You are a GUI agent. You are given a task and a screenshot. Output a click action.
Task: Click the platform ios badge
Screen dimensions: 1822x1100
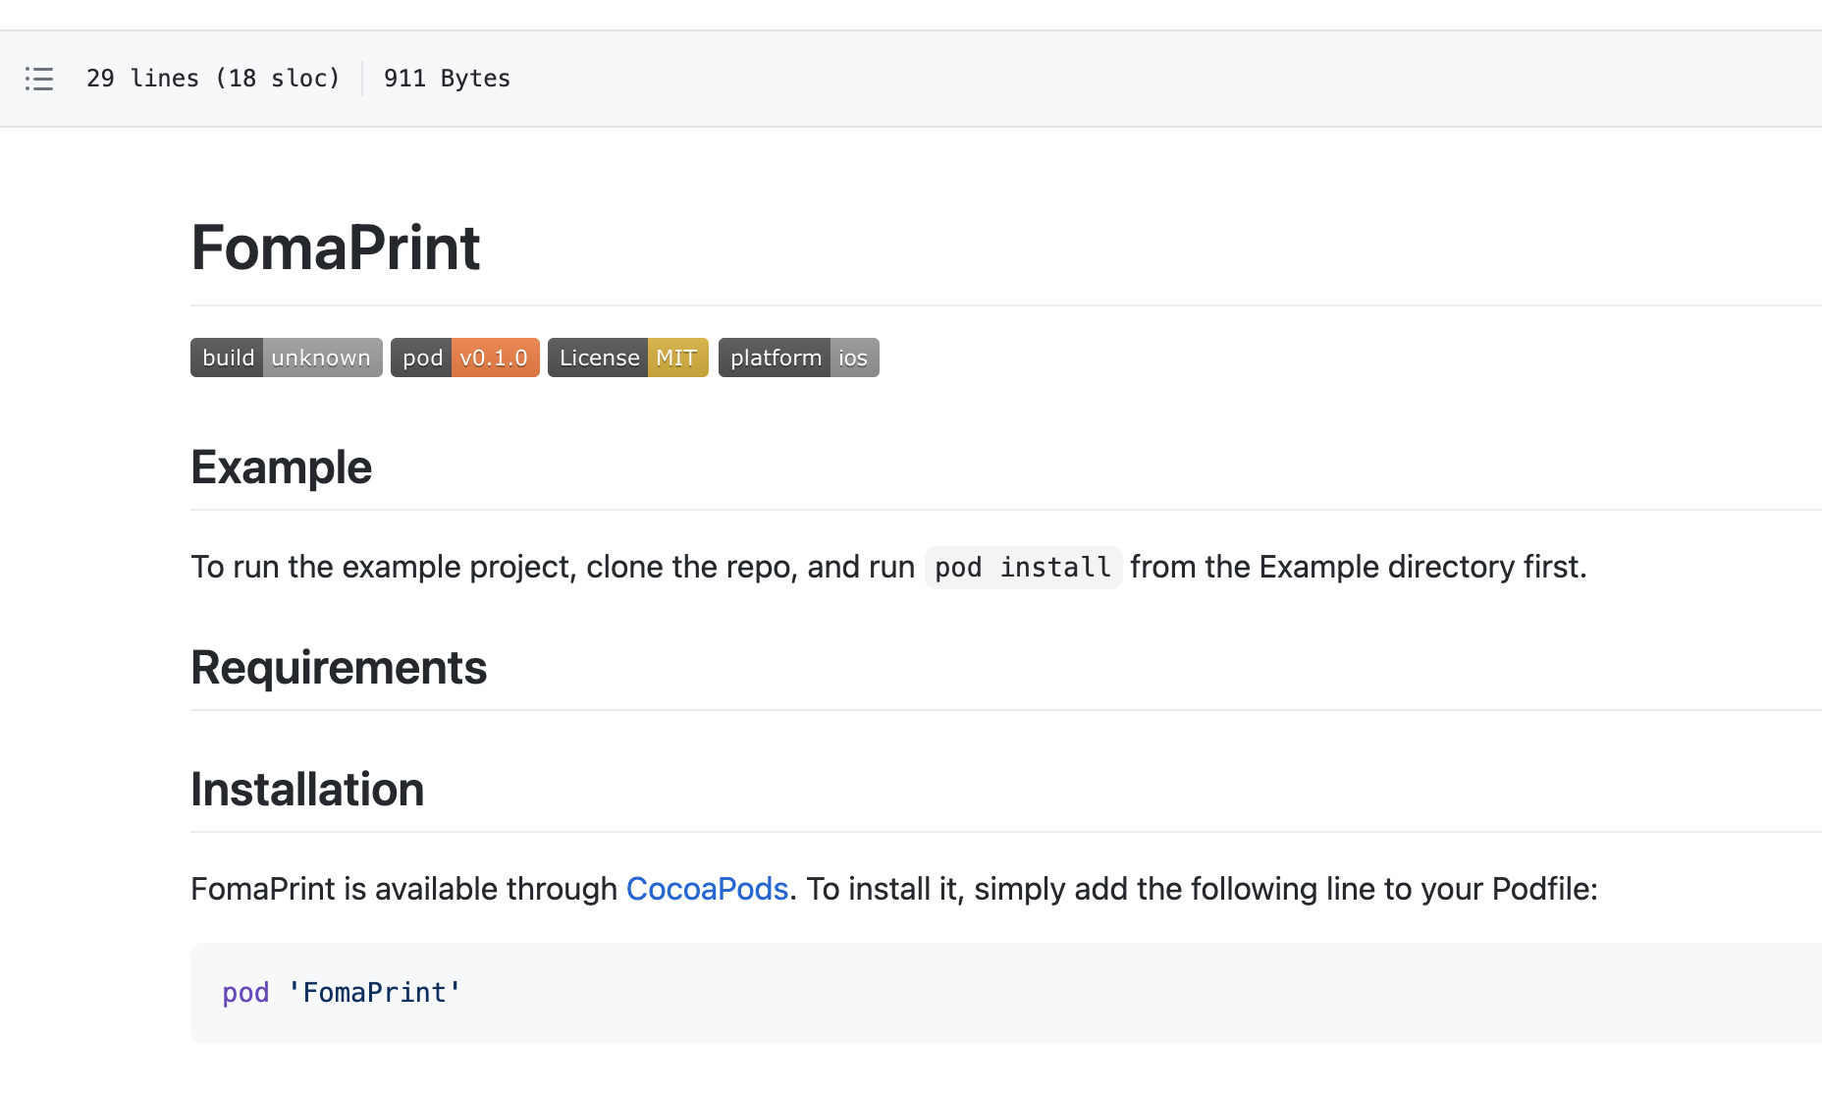coord(799,357)
